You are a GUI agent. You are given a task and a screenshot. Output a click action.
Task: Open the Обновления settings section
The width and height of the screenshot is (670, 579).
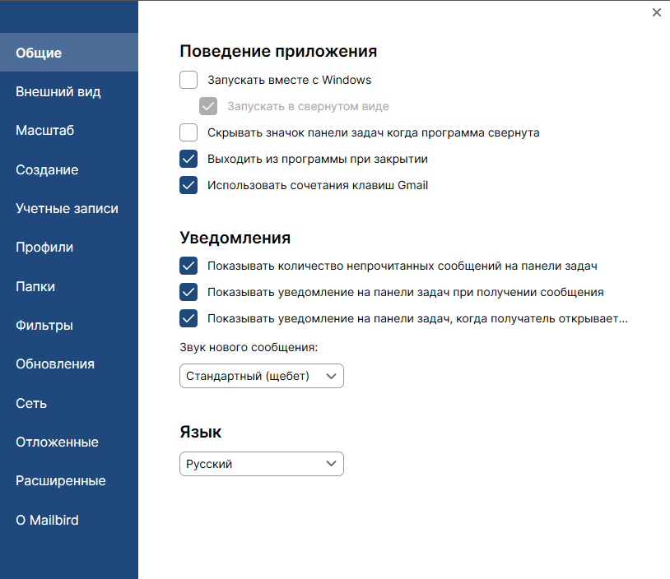coord(54,364)
